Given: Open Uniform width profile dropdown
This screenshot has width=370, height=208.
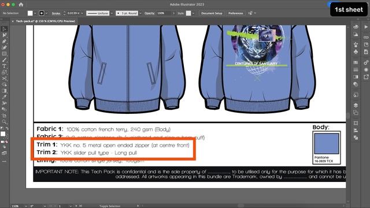Looking at the screenshot, I should pos(112,13).
